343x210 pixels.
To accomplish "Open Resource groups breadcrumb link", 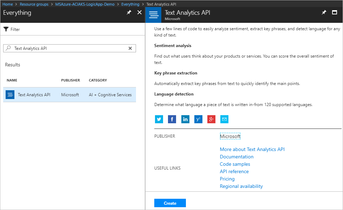I will click(x=34, y=4).
